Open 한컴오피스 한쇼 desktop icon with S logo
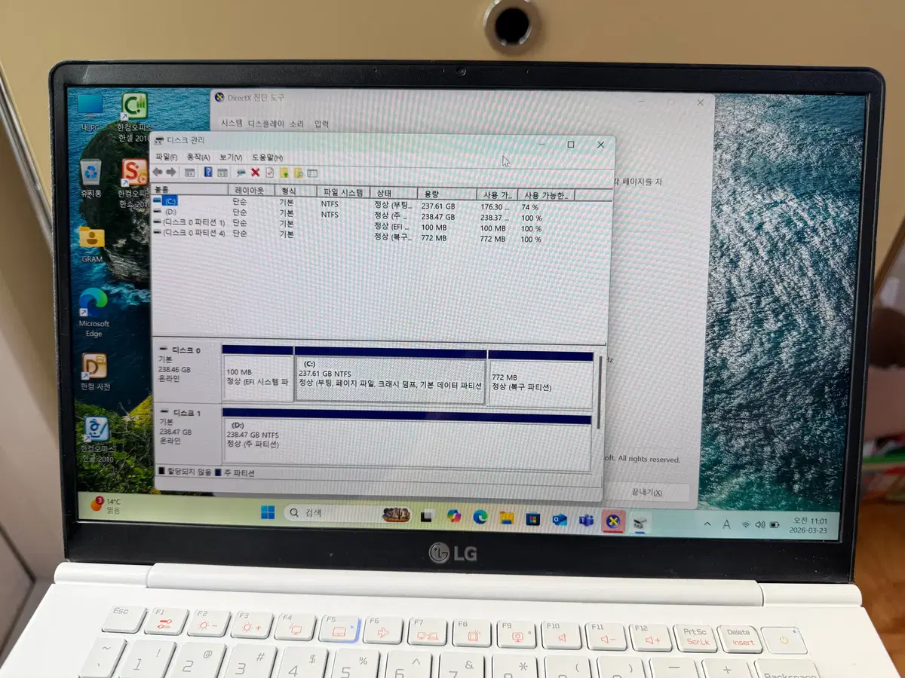Screen dimensions: 905x678 point(135,182)
